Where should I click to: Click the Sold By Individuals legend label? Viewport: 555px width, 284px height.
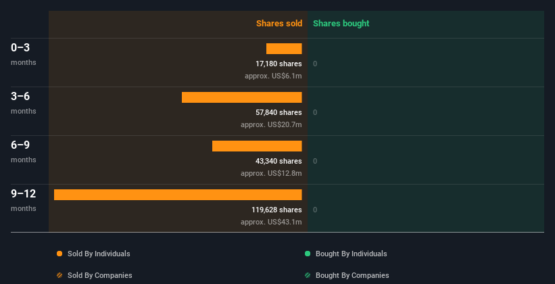click(99, 254)
